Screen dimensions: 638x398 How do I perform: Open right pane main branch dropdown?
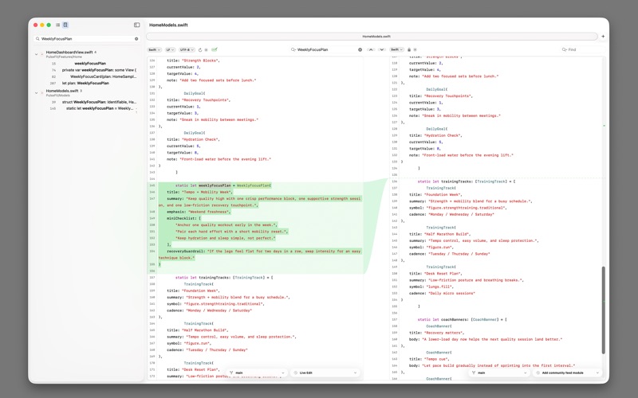coord(499,373)
